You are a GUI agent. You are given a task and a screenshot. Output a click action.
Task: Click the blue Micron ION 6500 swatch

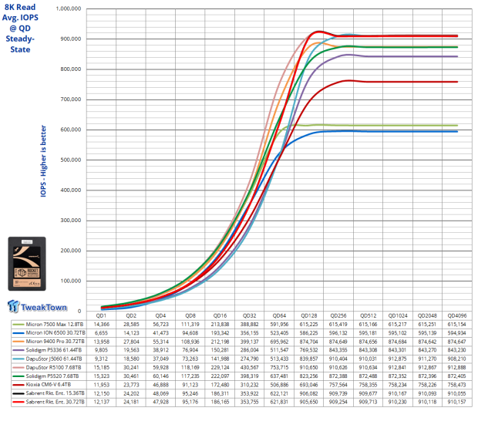(x=18, y=333)
